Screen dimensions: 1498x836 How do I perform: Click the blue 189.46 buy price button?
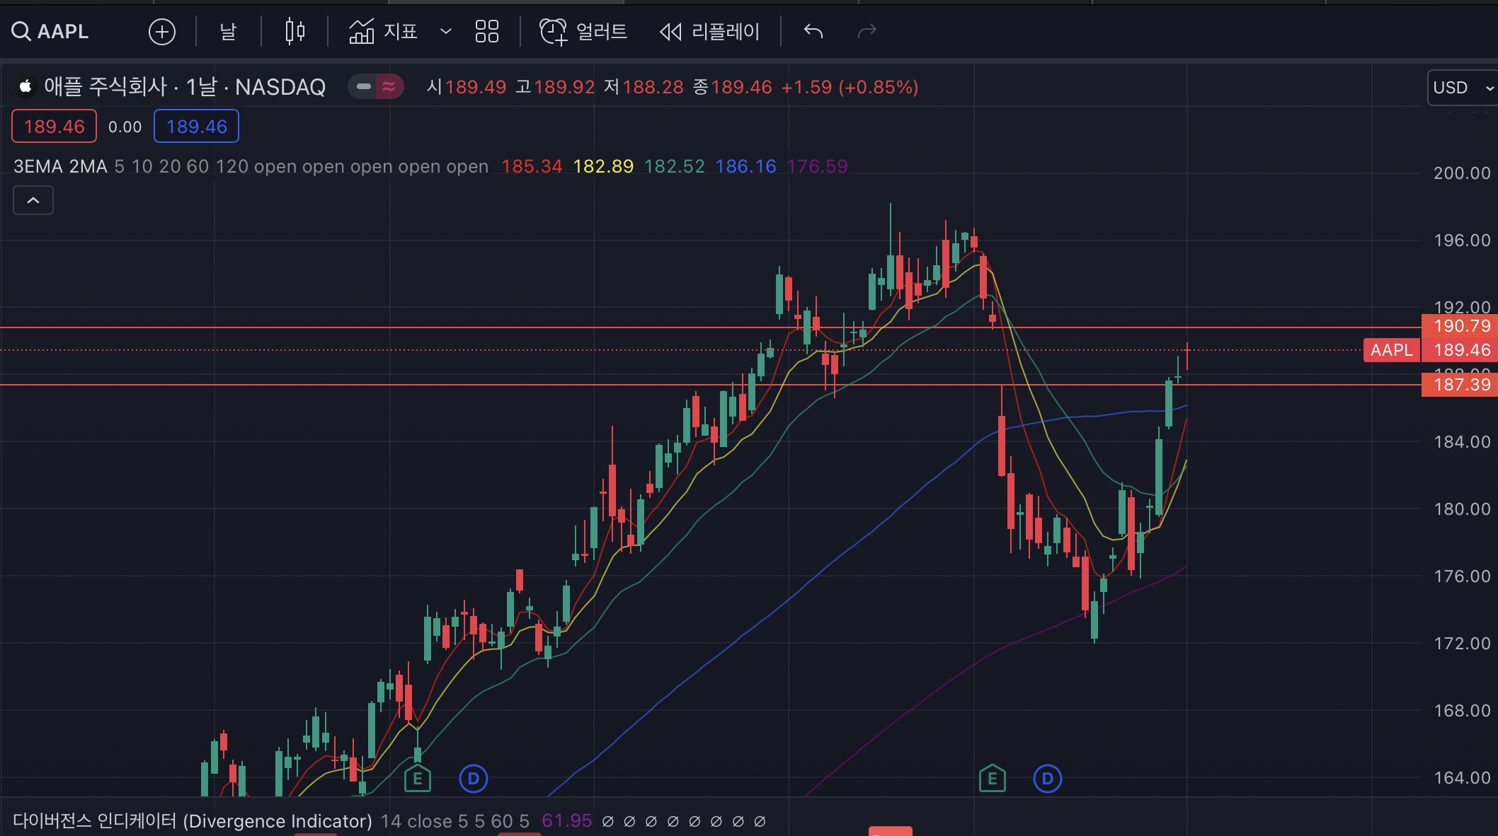[196, 127]
